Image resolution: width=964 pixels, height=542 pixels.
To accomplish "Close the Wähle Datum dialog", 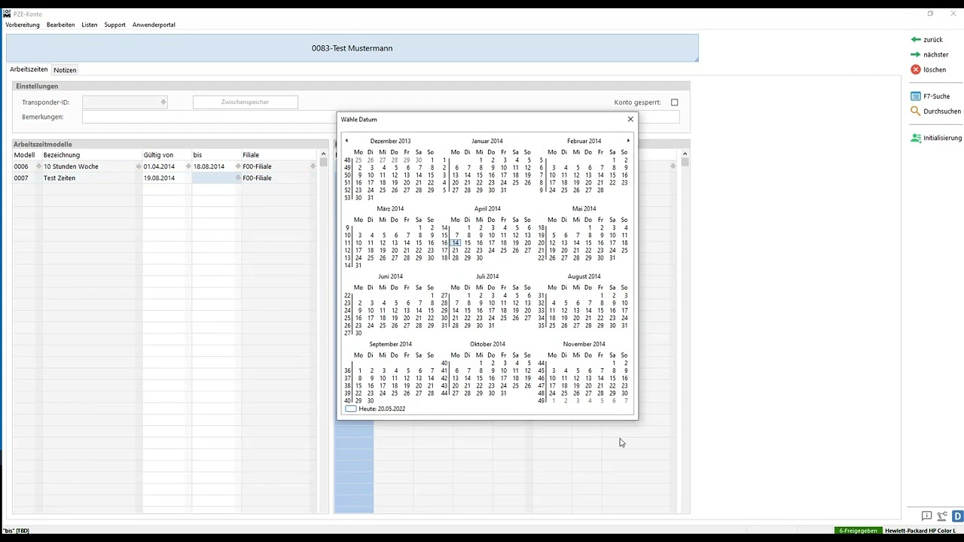I will pyautogui.click(x=630, y=119).
